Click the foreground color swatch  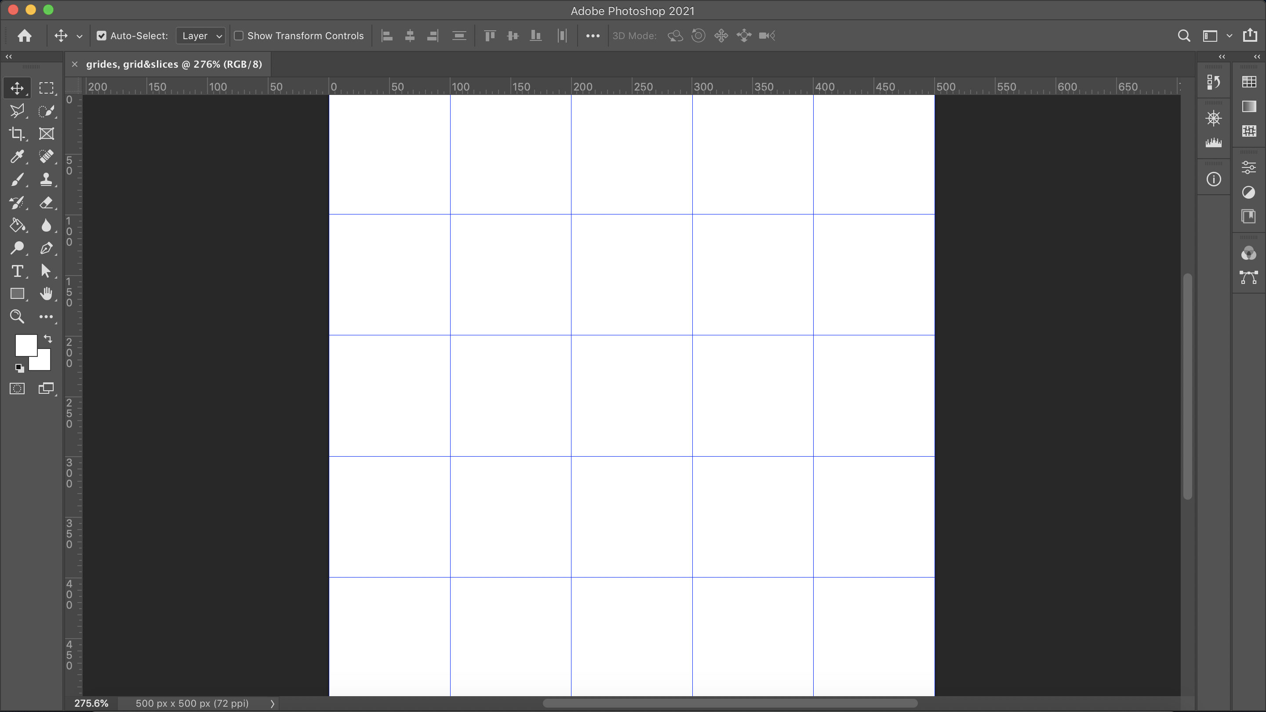click(25, 345)
